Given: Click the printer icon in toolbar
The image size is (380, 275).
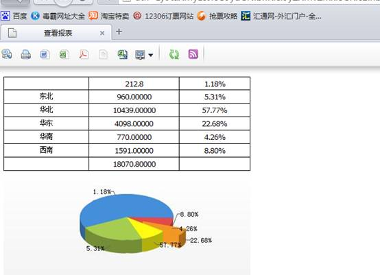Looking at the screenshot, I should pos(25,54).
